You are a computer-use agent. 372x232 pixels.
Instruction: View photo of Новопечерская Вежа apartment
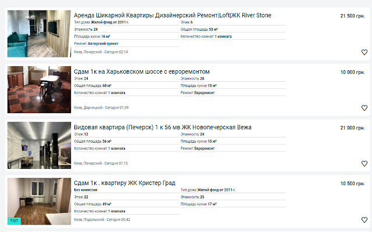tap(38, 145)
